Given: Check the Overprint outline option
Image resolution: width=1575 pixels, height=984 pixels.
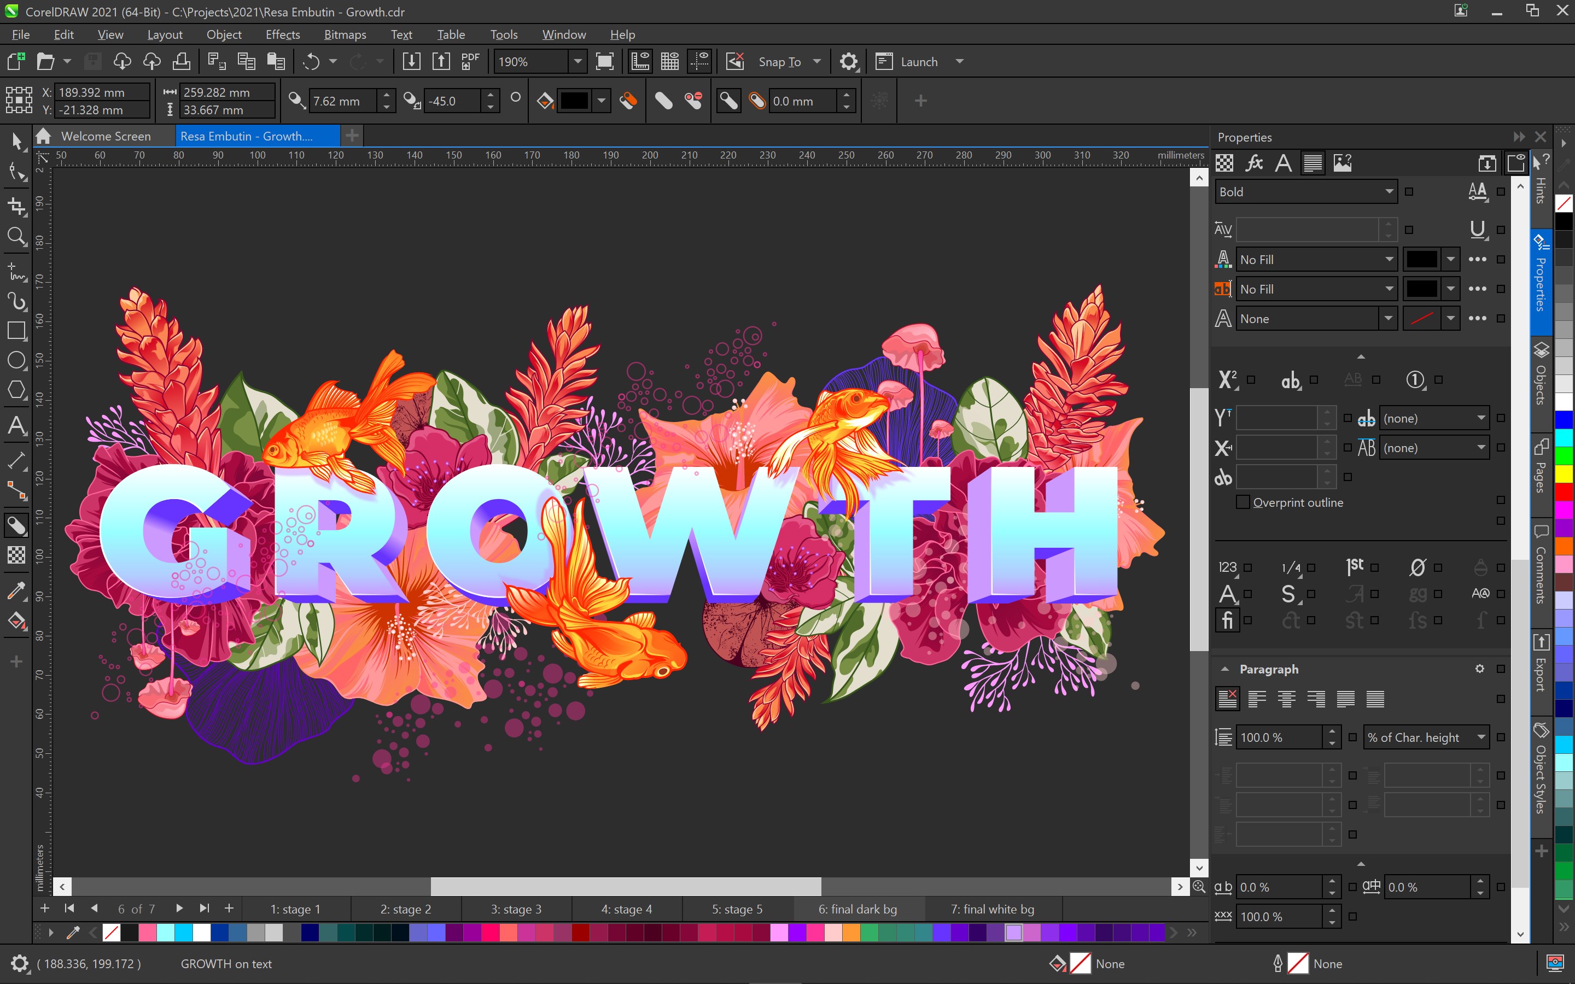Looking at the screenshot, I should [1244, 502].
